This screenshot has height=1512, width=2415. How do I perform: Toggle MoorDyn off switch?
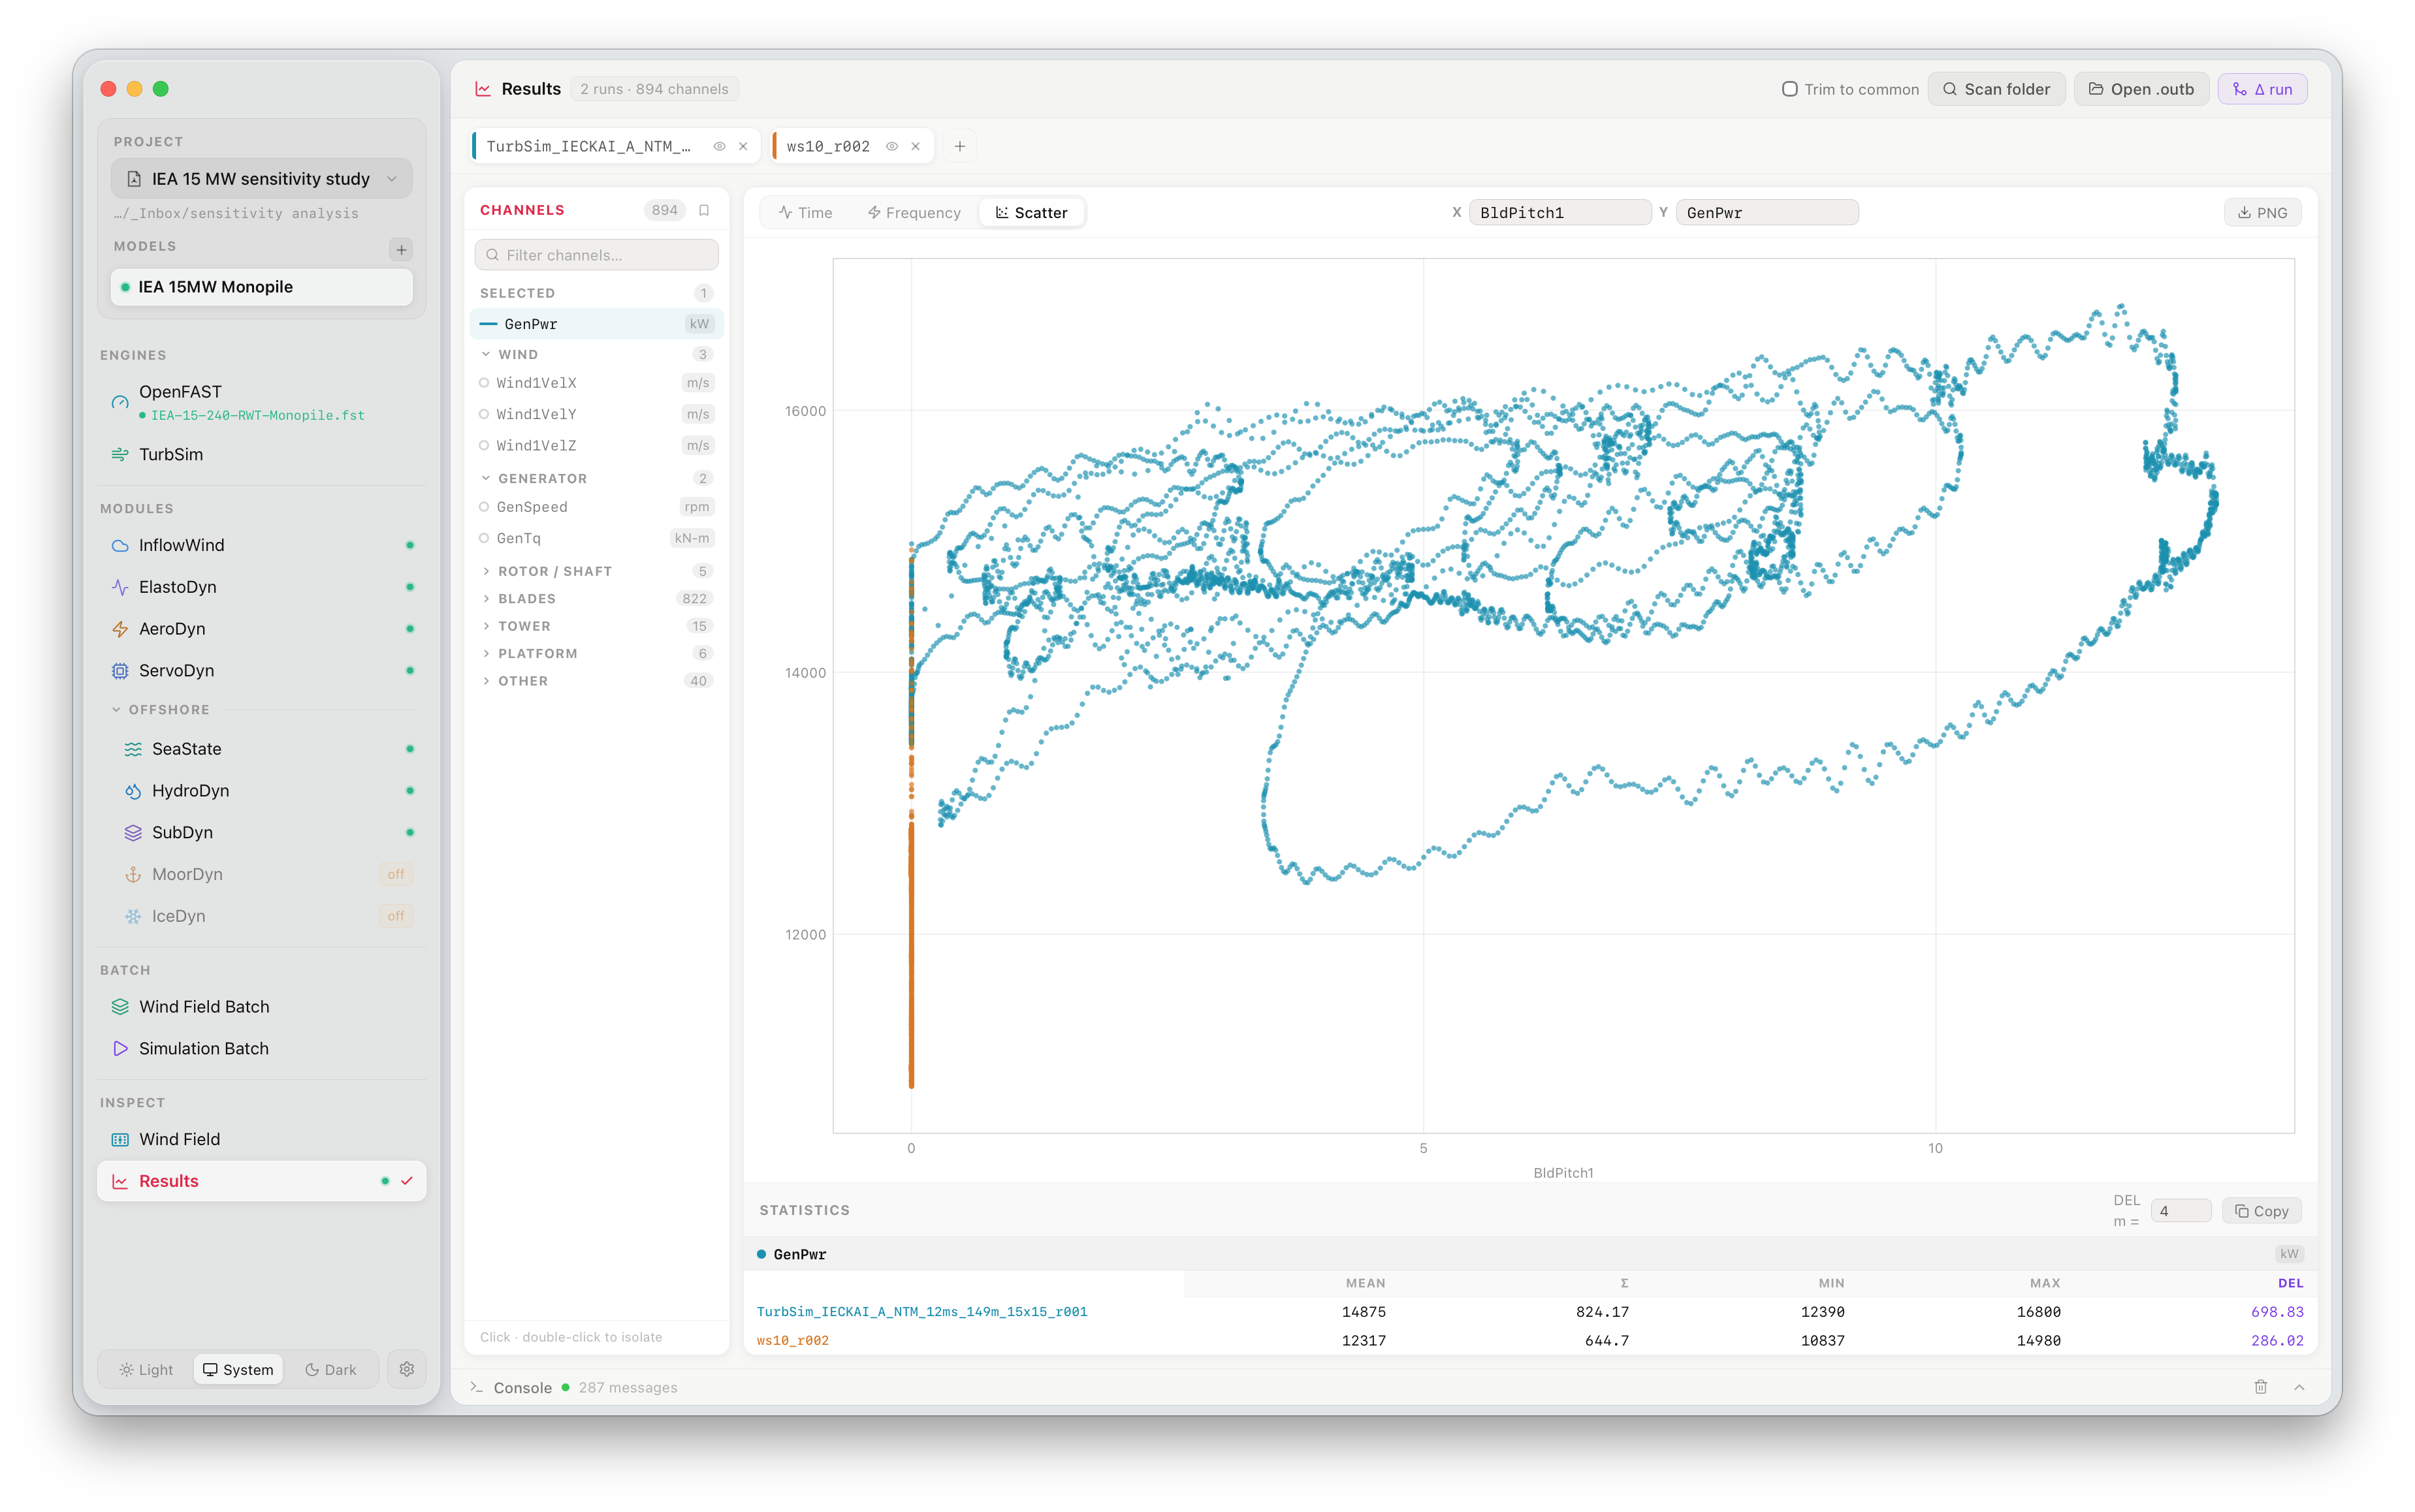(396, 874)
